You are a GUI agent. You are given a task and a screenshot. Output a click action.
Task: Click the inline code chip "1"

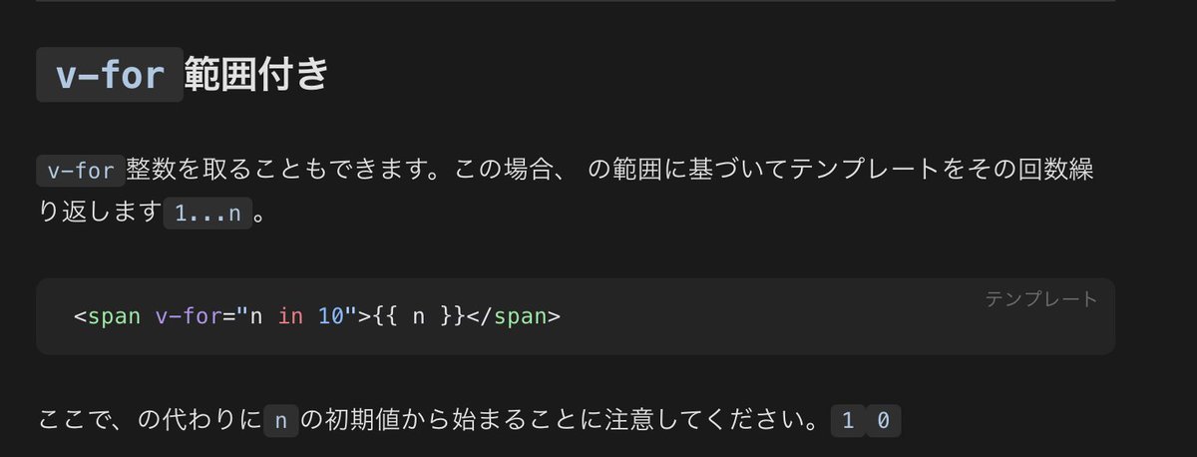coord(847,422)
